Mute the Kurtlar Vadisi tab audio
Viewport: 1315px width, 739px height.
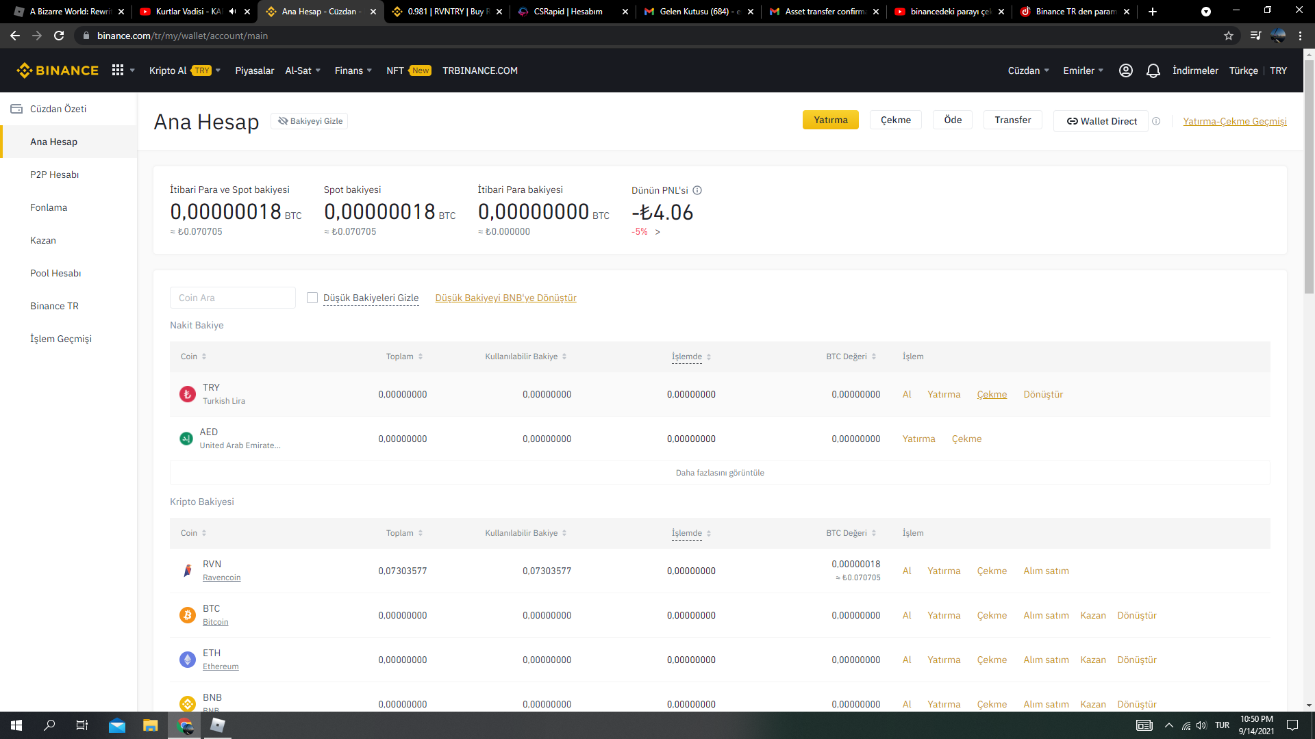point(233,12)
